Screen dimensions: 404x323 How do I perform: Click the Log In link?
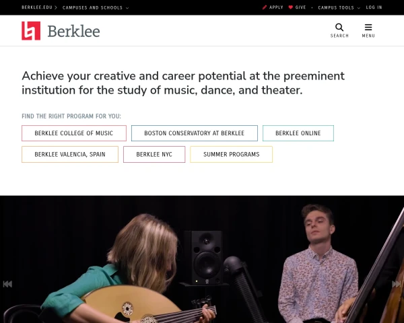click(374, 7)
